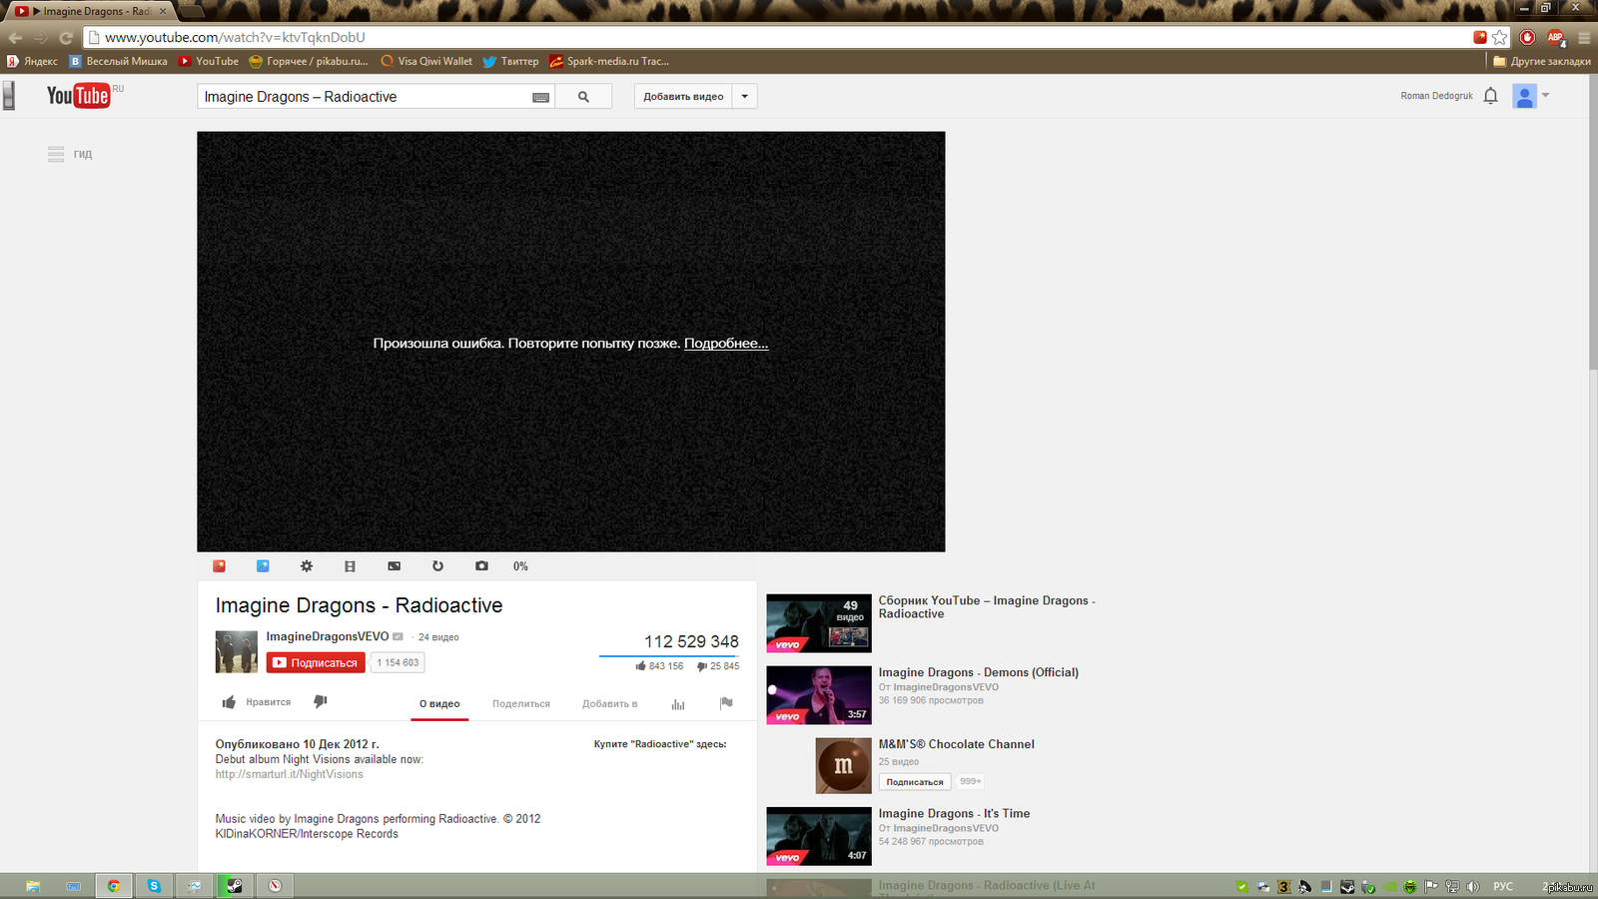Open the Chrome hamburger menu
This screenshot has width=1598, height=899.
(x=1584, y=37)
